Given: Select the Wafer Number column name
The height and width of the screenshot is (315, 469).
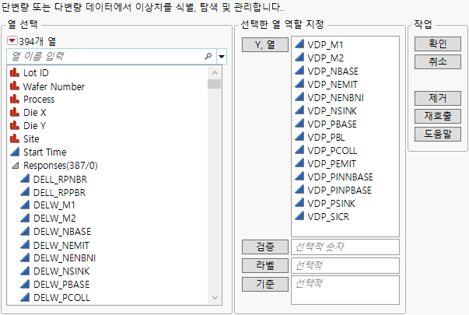Looking at the screenshot, I should [x=54, y=86].
